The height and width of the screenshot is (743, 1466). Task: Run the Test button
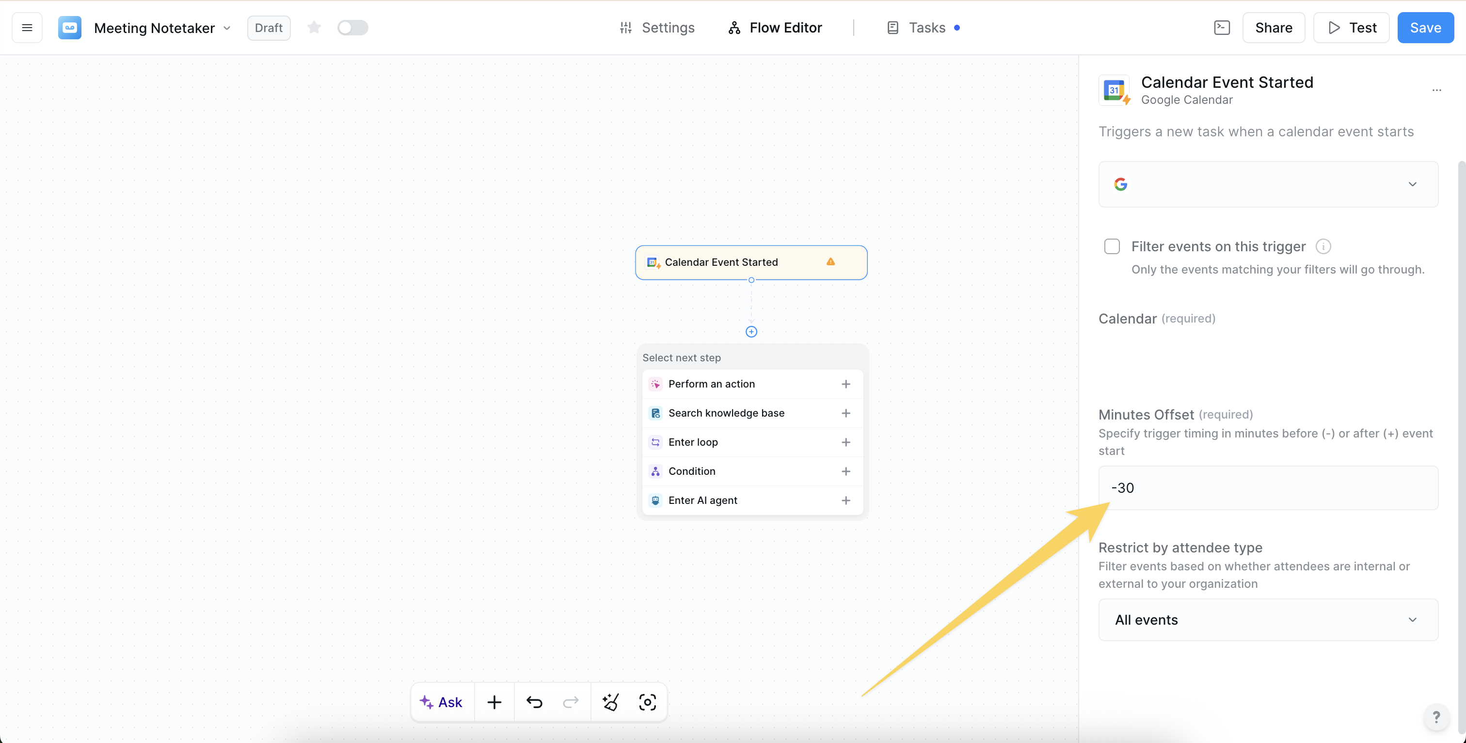point(1351,27)
